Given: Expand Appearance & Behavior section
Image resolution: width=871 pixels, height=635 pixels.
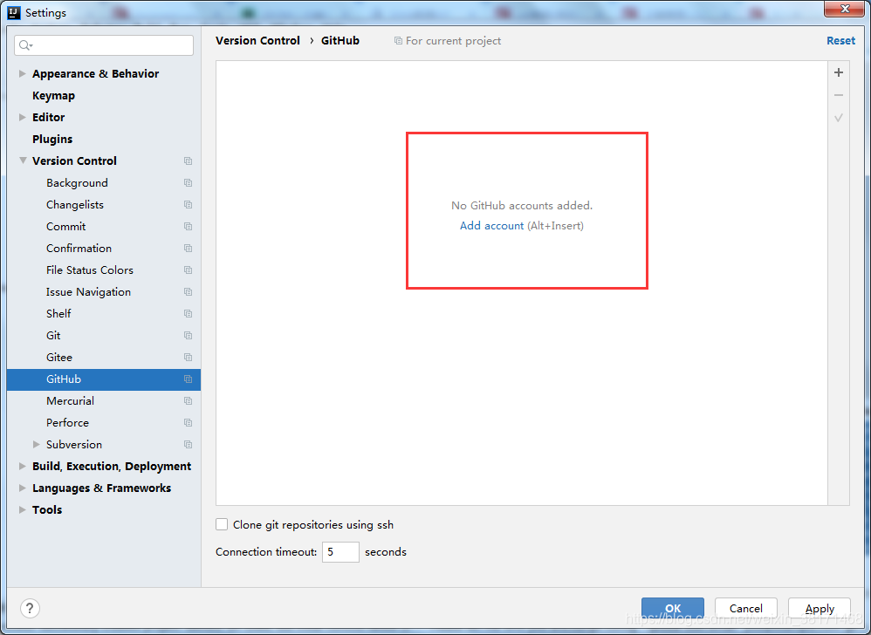Looking at the screenshot, I should coord(22,73).
